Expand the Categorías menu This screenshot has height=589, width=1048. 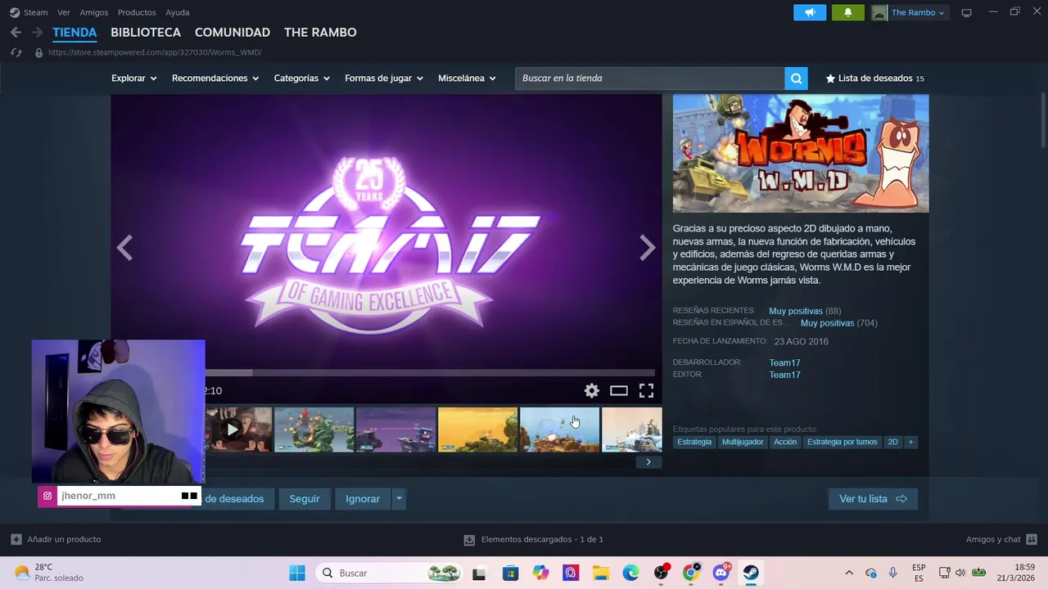[x=302, y=79]
